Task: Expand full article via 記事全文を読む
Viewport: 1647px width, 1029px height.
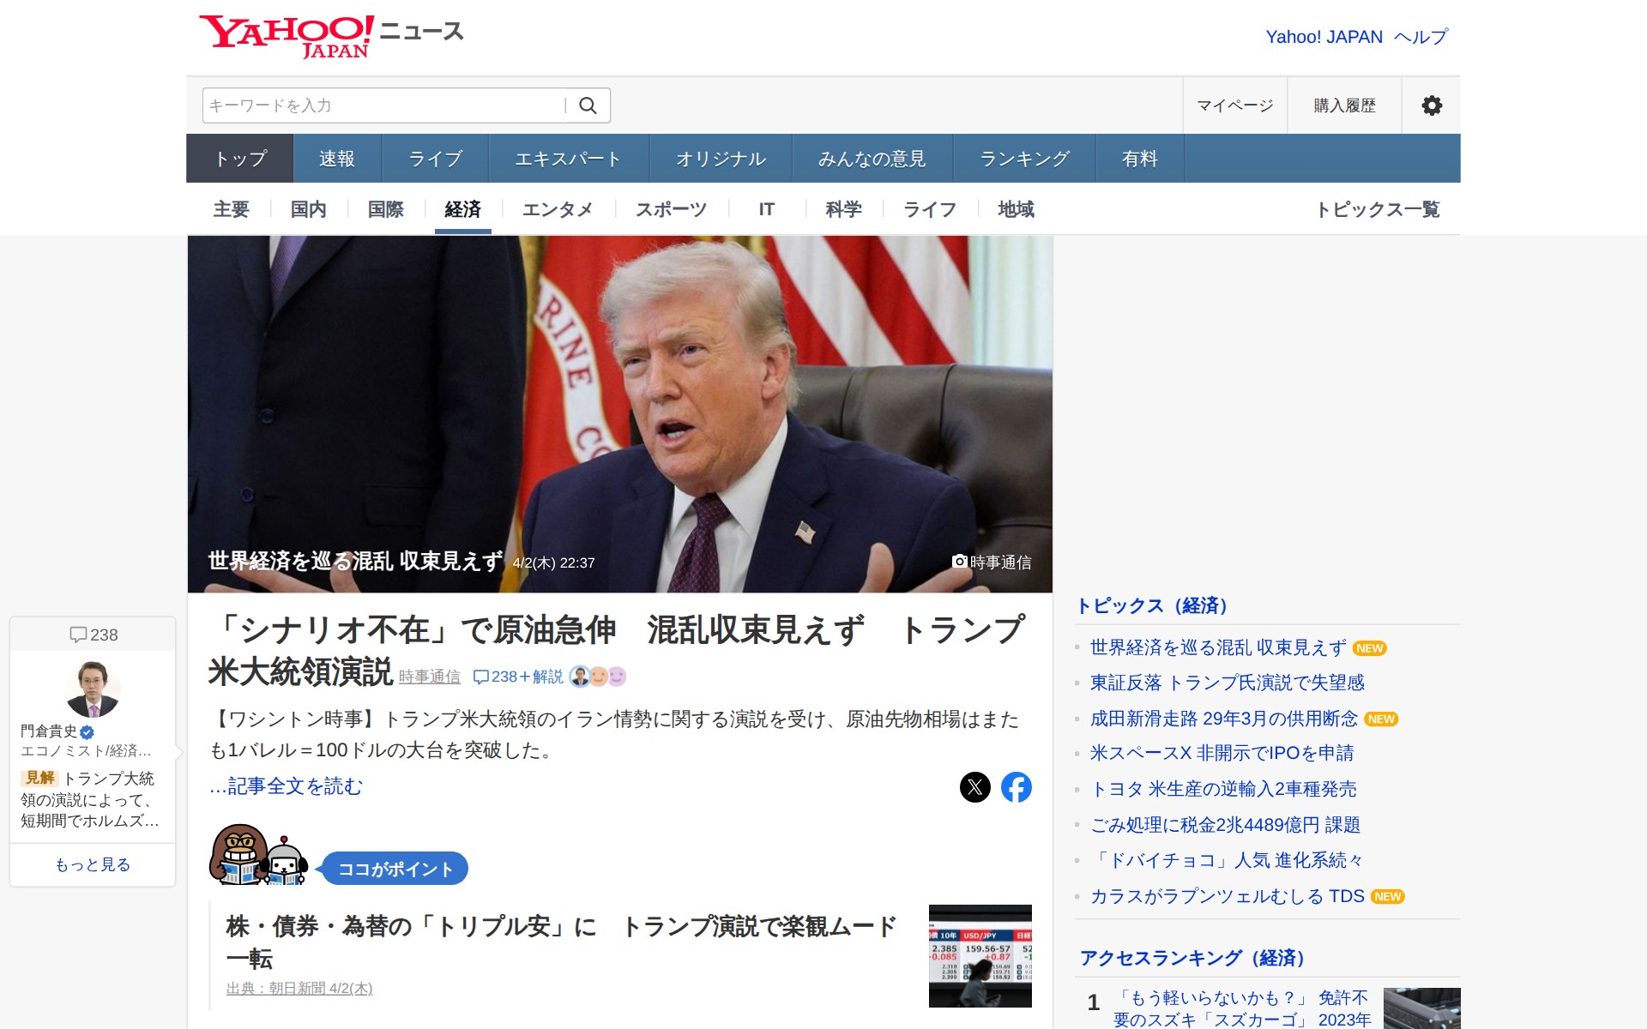Action: pos(287,786)
